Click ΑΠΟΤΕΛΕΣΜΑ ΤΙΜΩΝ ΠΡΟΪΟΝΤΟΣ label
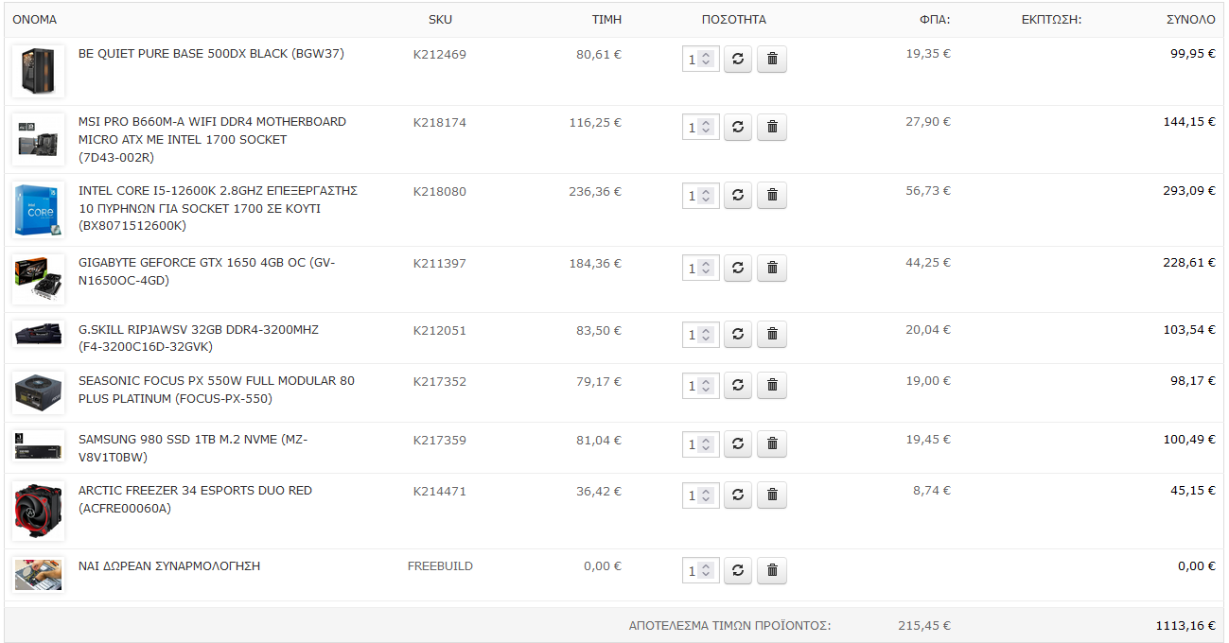Image resolution: width=1229 pixels, height=643 pixels. coord(729,625)
